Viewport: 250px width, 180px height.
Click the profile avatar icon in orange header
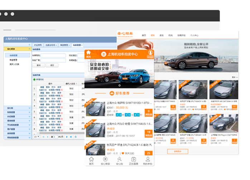click(150, 53)
